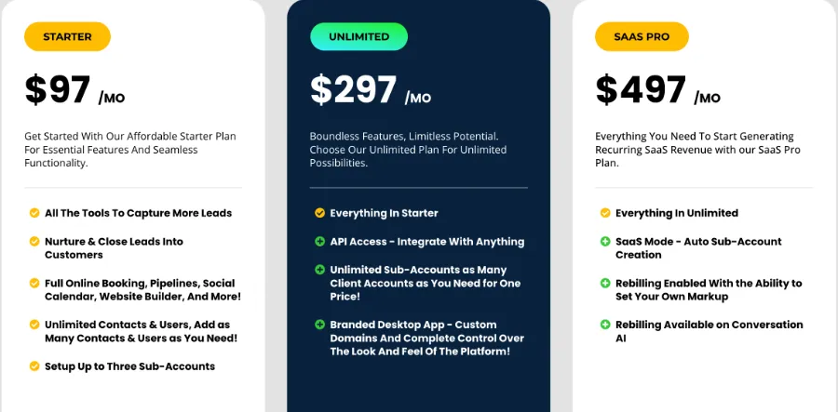Click the plus icon beside "Rebilling Enabled"
The height and width of the screenshot is (412, 838).
(605, 284)
